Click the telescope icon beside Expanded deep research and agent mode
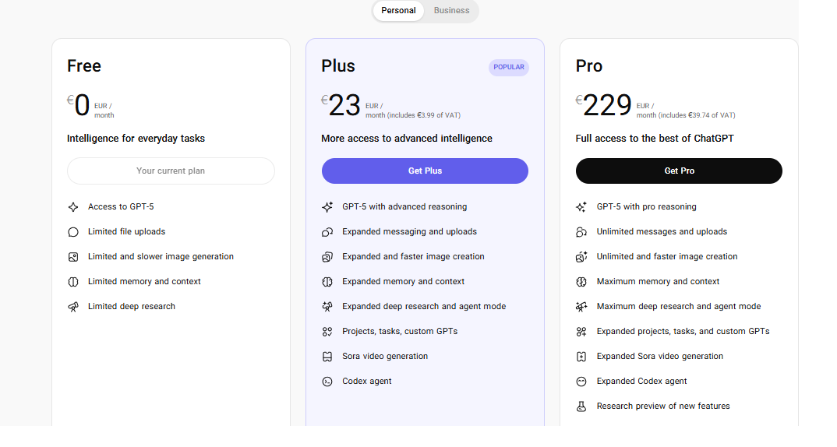Screen dimensions: 837x447 click(x=327, y=307)
